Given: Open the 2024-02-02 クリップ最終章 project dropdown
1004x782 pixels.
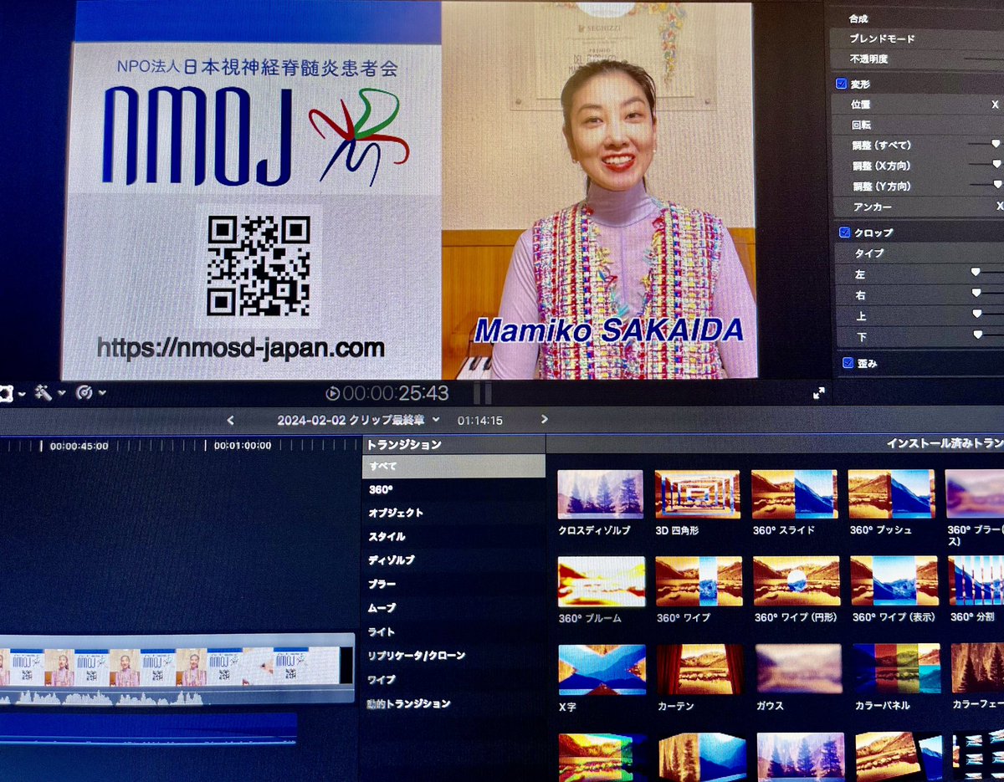Looking at the screenshot, I should (360, 420).
